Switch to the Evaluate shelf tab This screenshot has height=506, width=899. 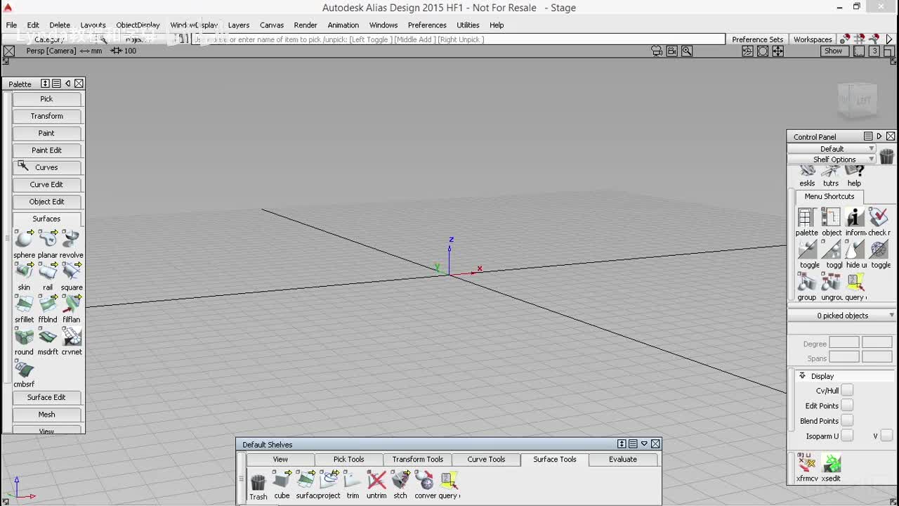pos(623,460)
